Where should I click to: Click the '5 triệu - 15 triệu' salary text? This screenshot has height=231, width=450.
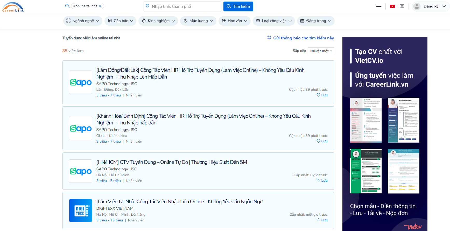tap(110, 220)
